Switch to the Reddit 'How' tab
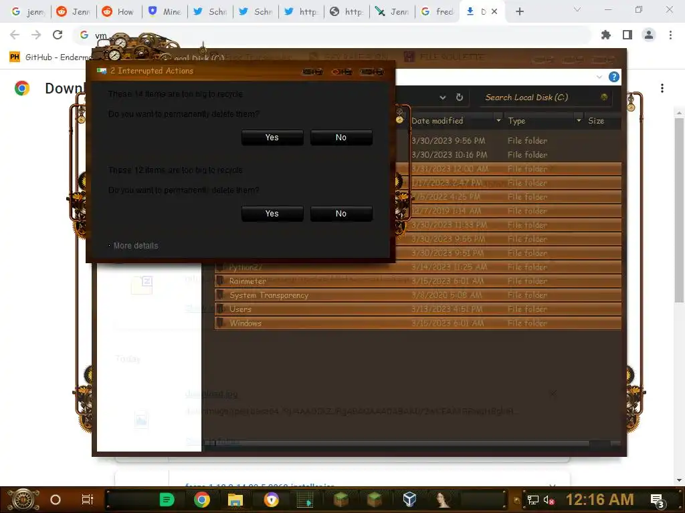This screenshot has width=685, height=513. pos(119,12)
